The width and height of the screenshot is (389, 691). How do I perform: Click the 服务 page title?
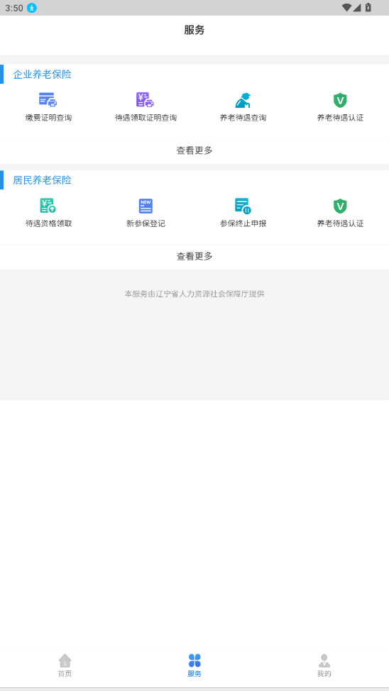[194, 31]
